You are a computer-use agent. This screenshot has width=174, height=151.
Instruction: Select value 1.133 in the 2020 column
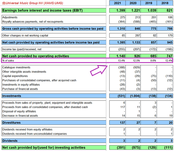coord(136,43)
